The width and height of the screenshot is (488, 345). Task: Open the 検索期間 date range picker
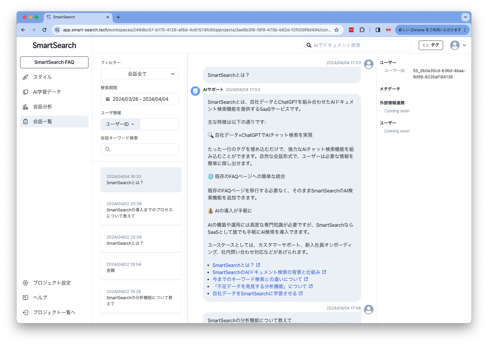[x=140, y=99]
